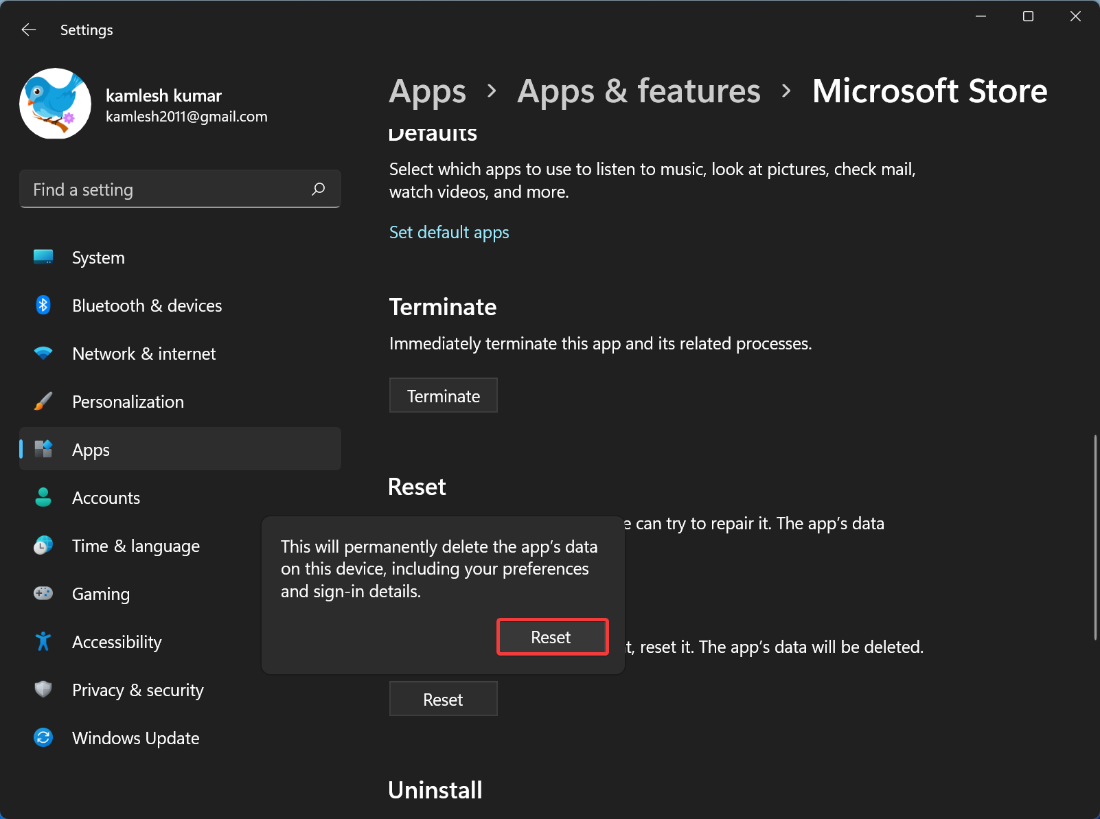Click the System monitor icon in sidebar
This screenshot has width=1100, height=819.
43,257
